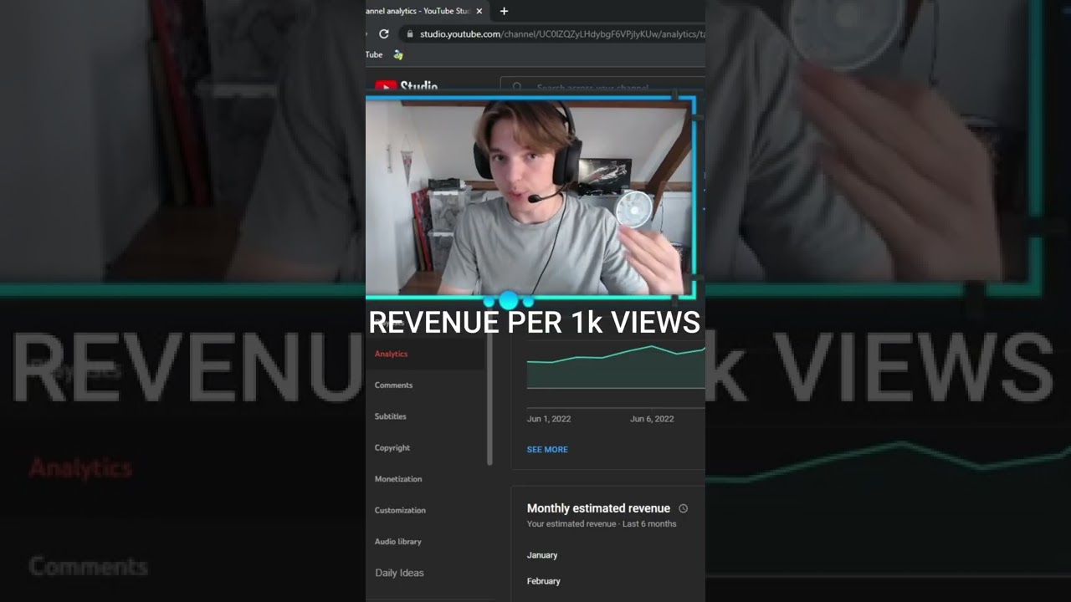1071x602 pixels.
Task: Click Daily Ideas in the sidebar
Action: click(399, 573)
